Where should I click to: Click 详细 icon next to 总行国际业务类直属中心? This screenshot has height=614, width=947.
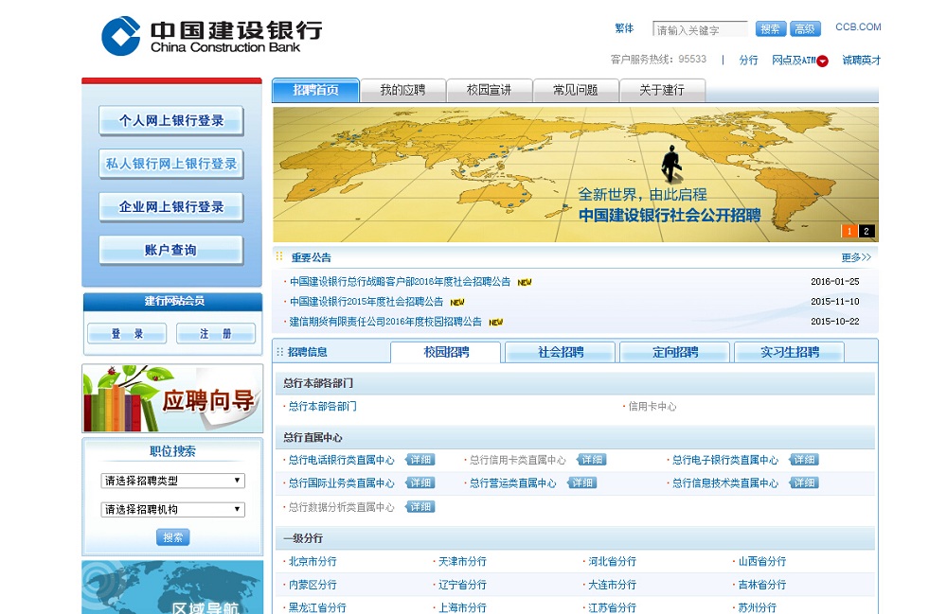(x=420, y=482)
